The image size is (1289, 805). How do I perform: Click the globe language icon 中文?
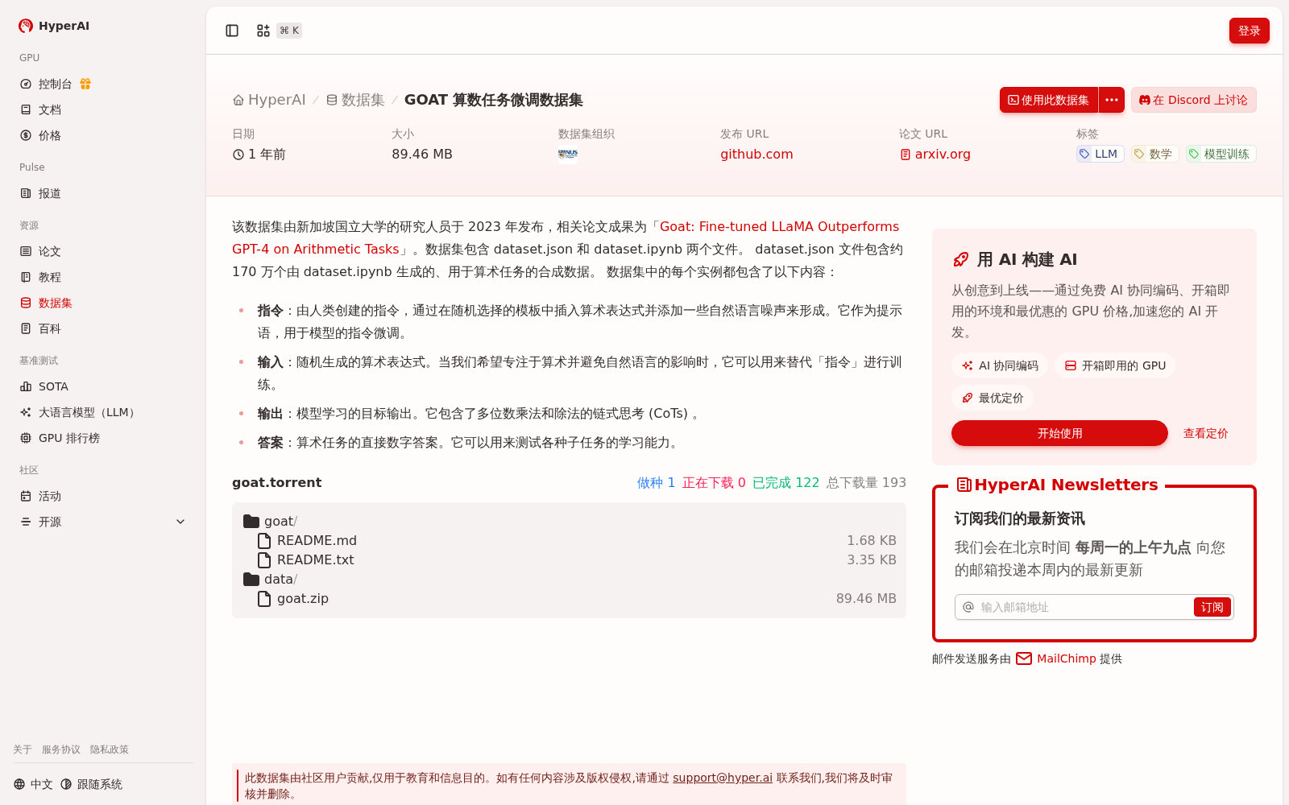[19, 784]
